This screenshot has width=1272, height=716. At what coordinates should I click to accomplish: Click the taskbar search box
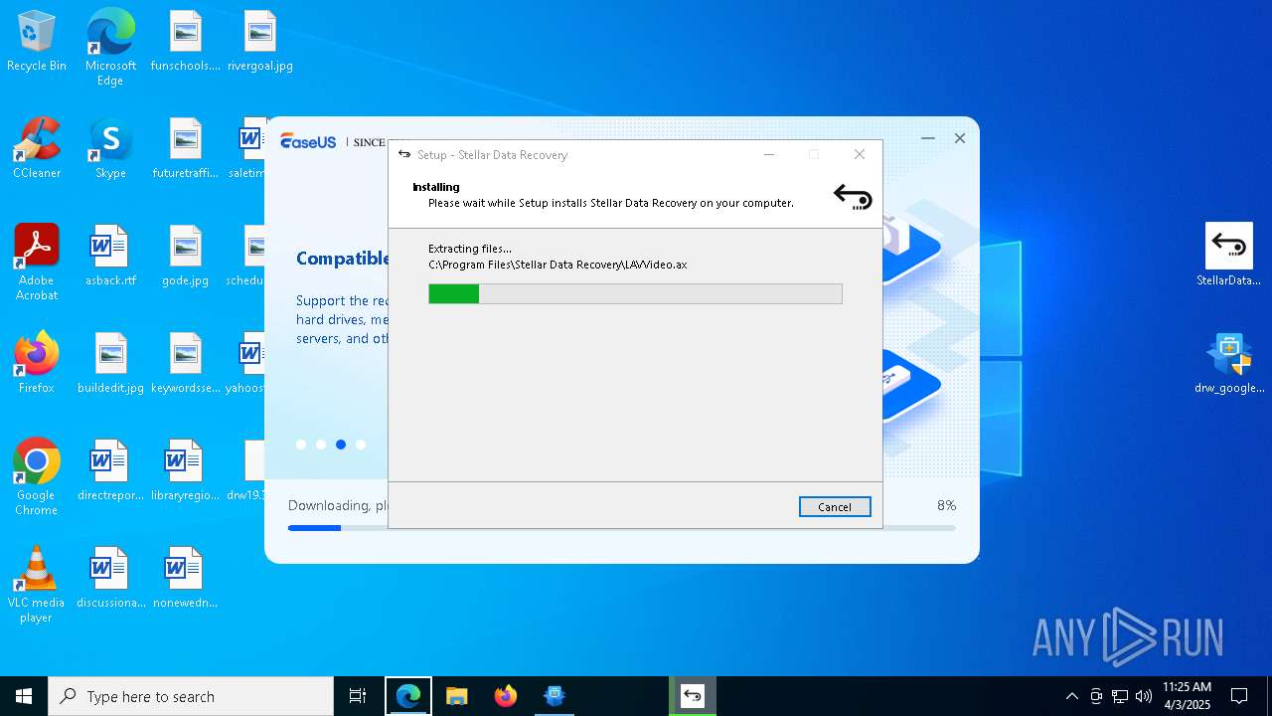point(191,696)
